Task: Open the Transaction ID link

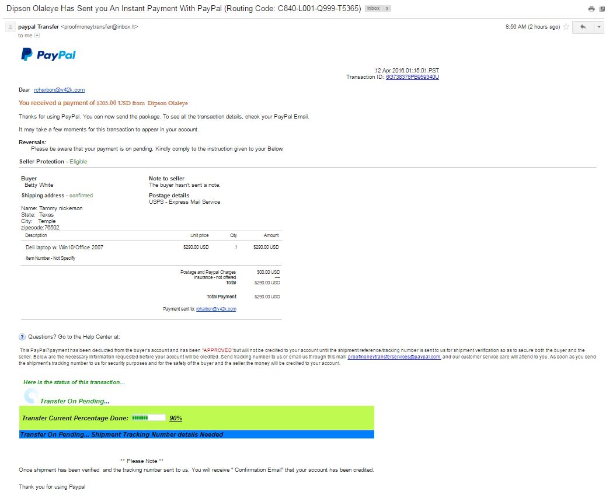Action: (412, 77)
